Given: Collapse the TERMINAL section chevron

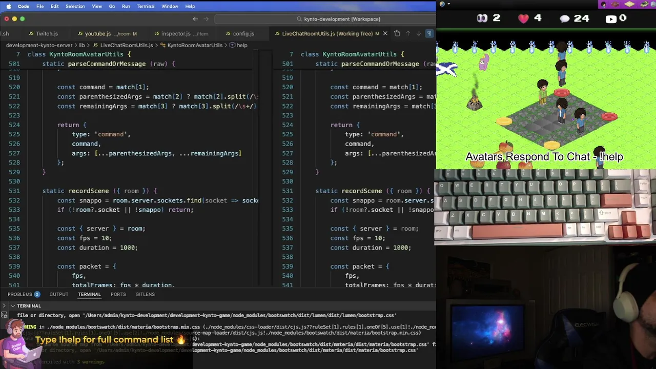Looking at the screenshot, I should [x=13, y=306].
